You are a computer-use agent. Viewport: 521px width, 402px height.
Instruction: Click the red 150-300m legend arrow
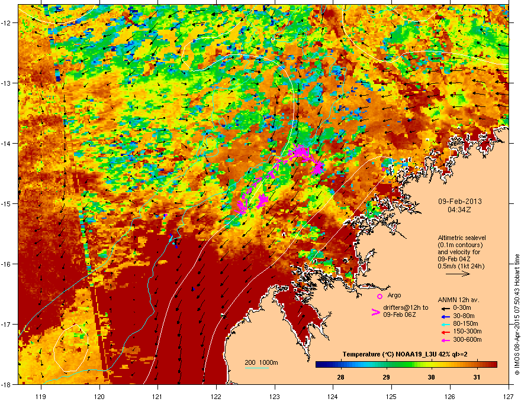pyautogui.click(x=445, y=332)
